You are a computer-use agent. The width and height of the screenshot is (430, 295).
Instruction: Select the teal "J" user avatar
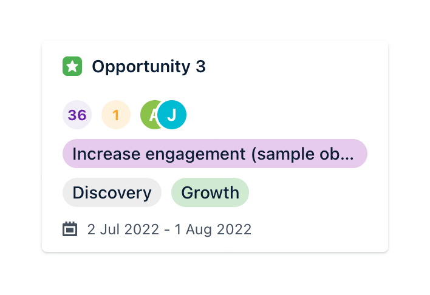click(x=172, y=115)
